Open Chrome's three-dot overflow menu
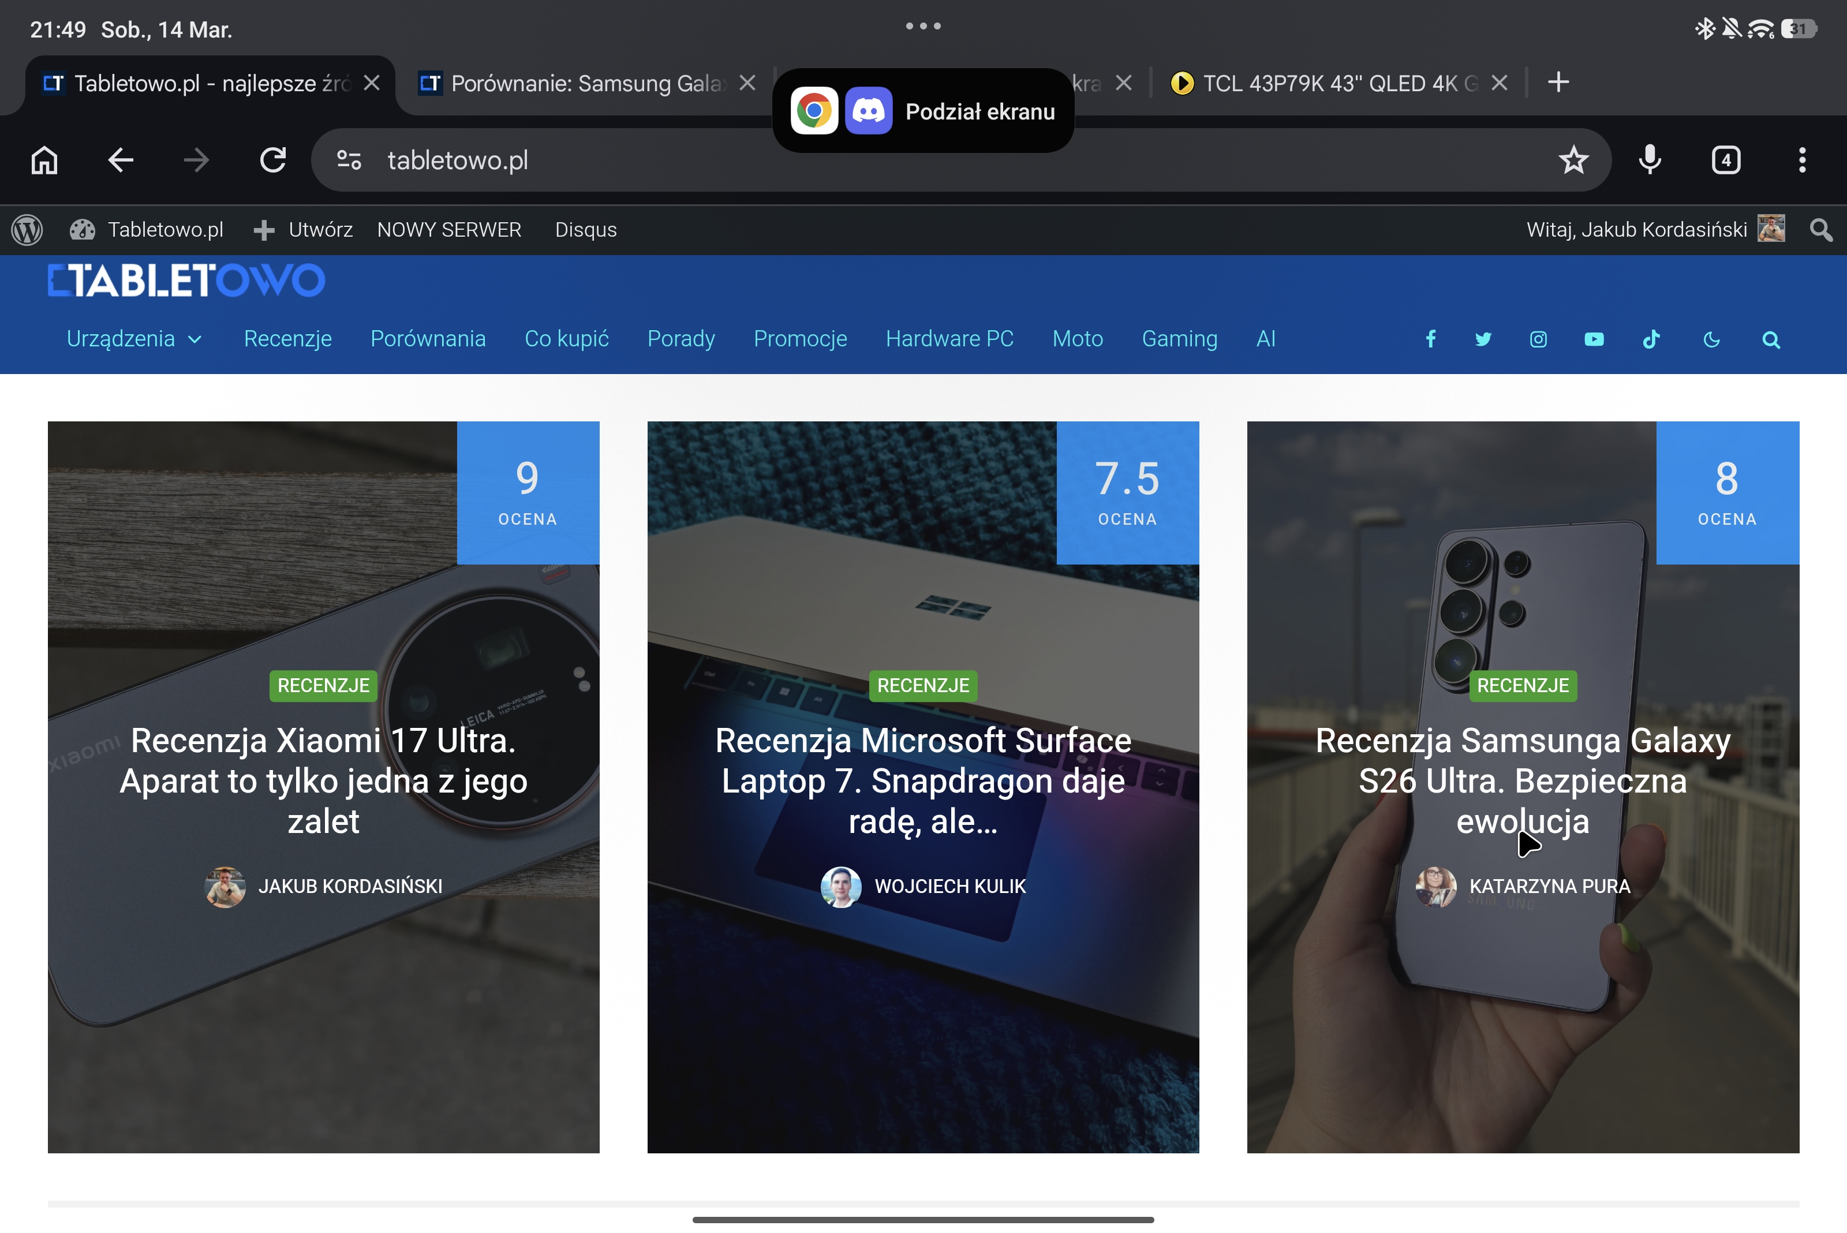This screenshot has width=1847, height=1233. pos(1802,160)
